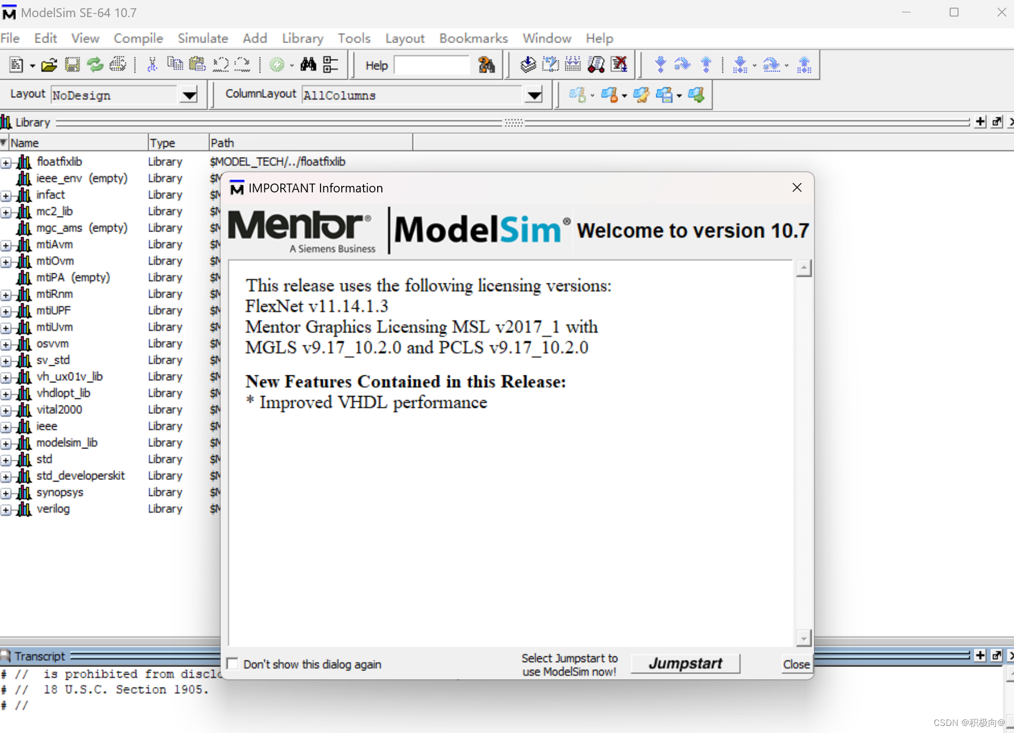Image resolution: width=1014 pixels, height=733 pixels.
Task: Click the Path column header
Action: coord(311,143)
